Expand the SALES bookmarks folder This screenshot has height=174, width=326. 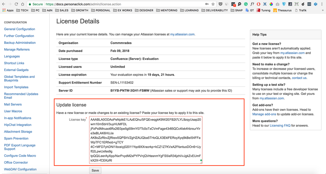pyautogui.click(x=62, y=10)
